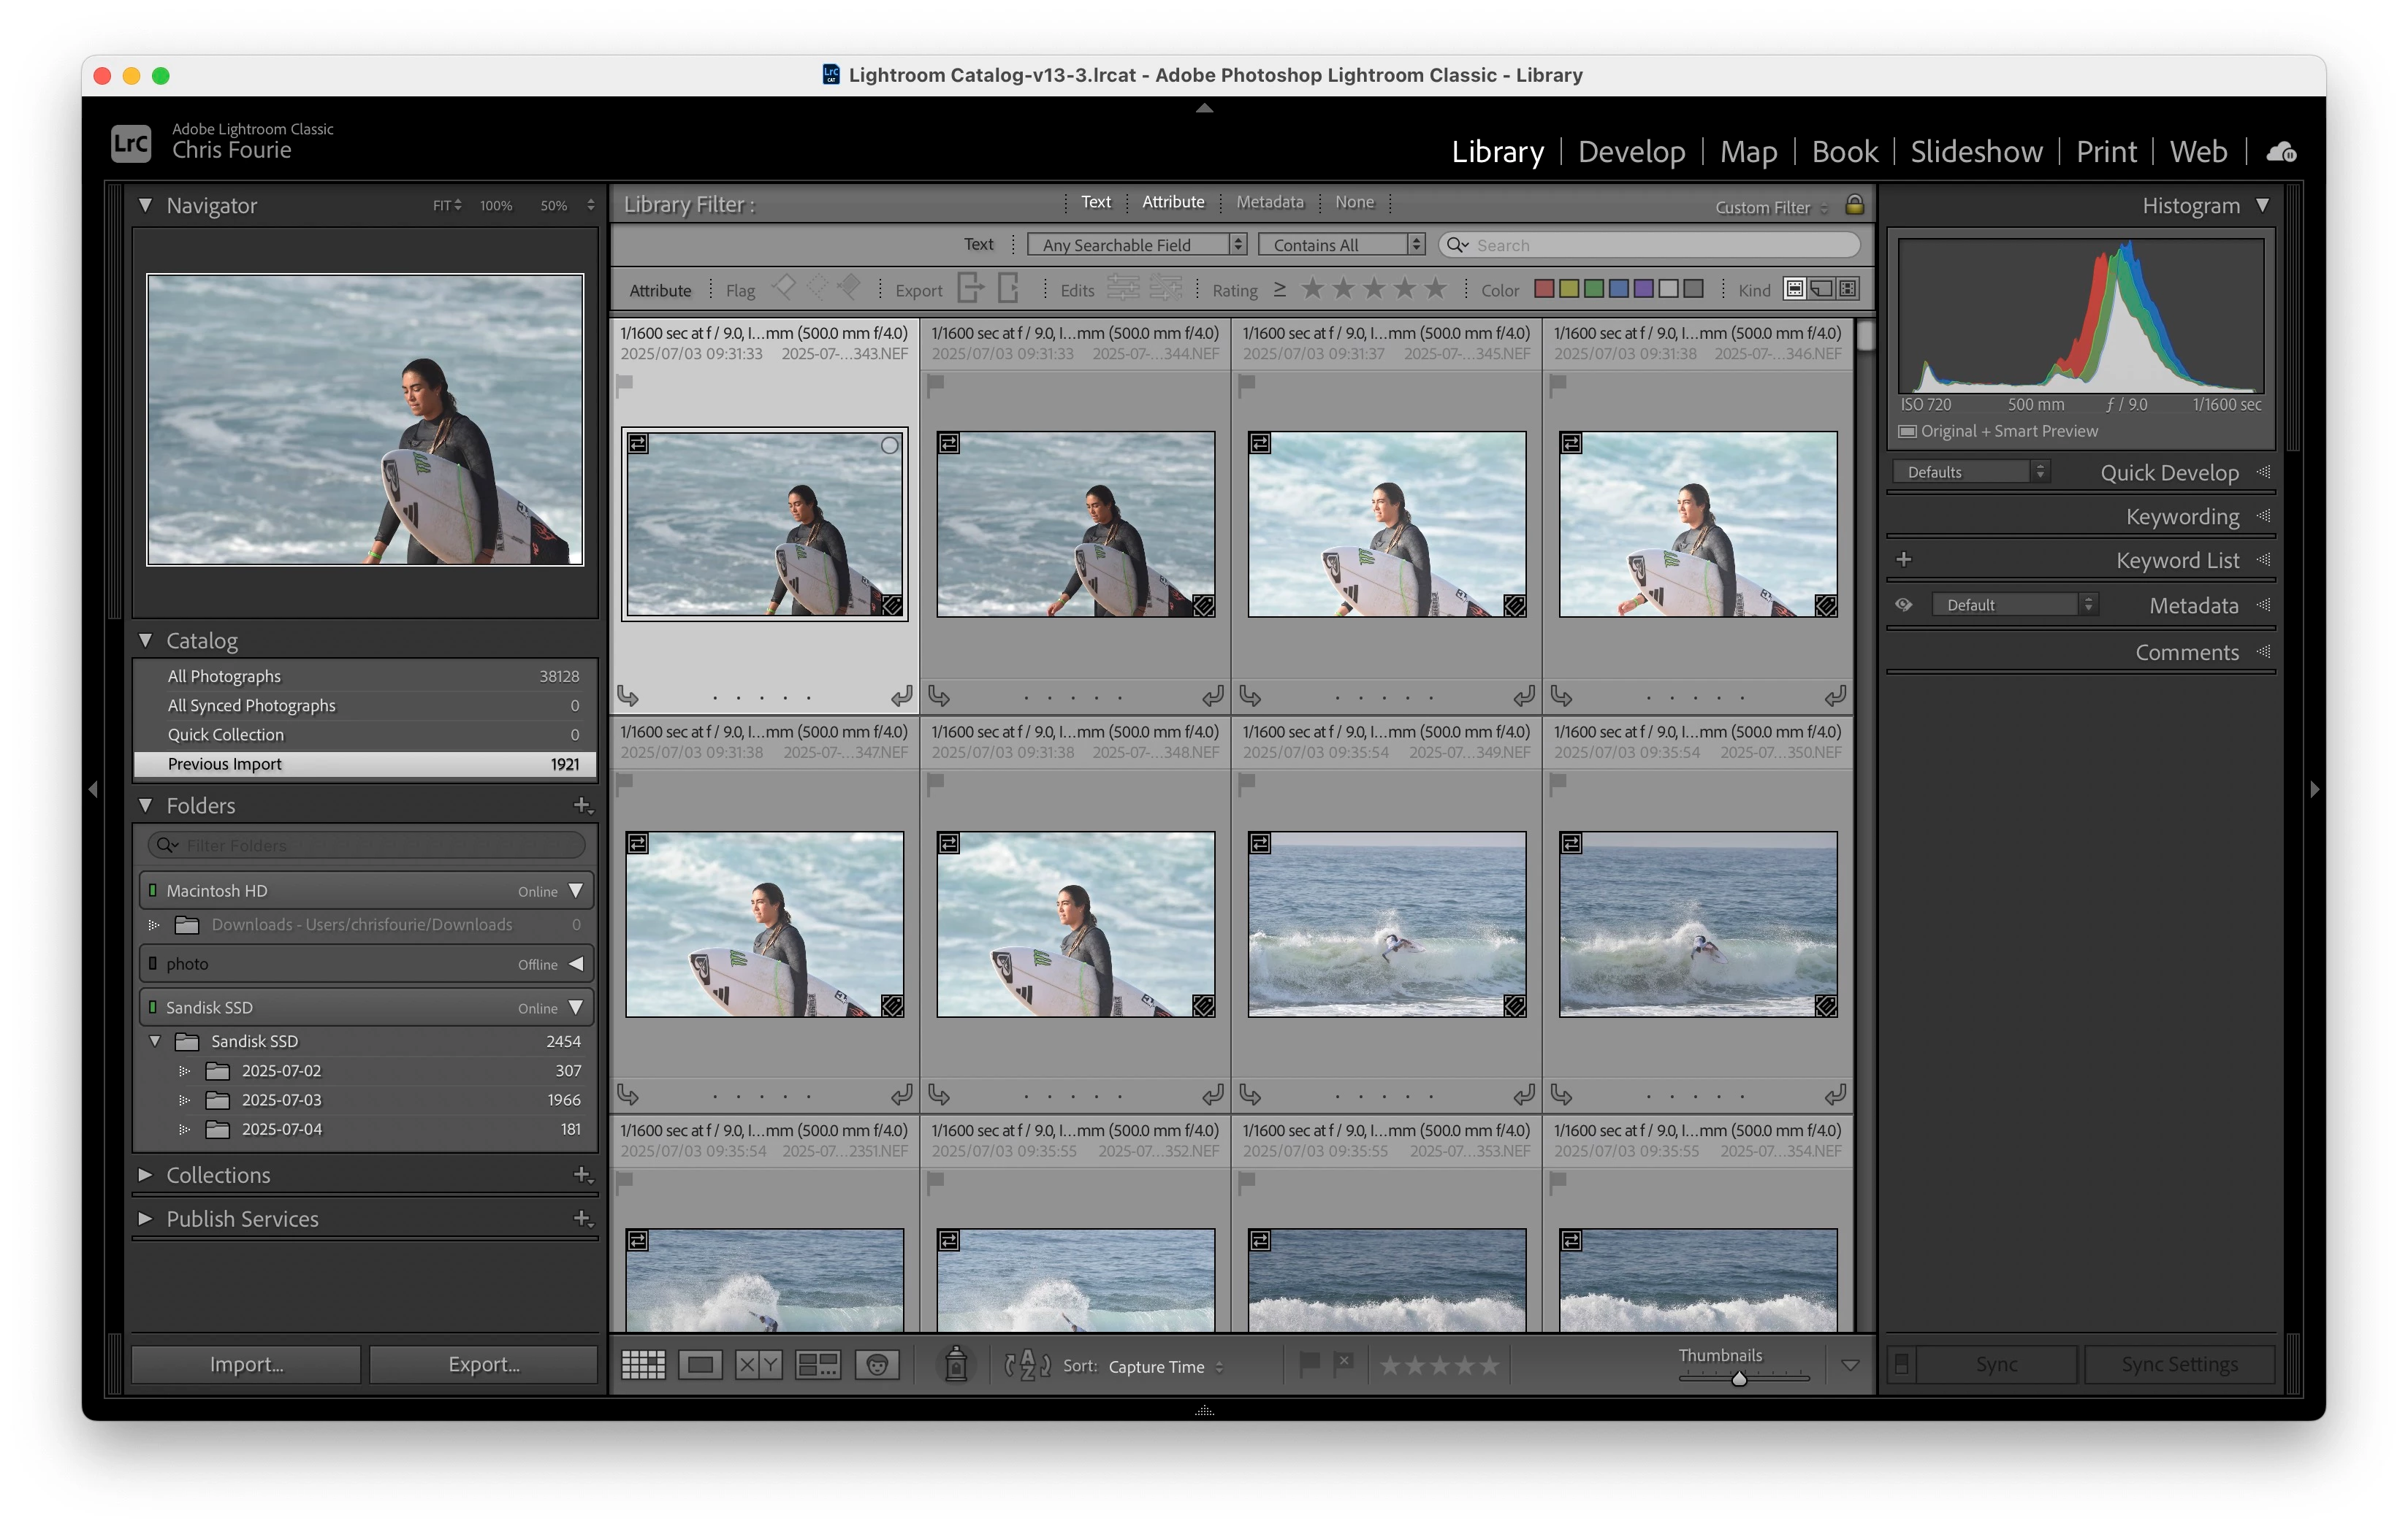
Task: Filter by the red color label swatch
Action: pos(1544,289)
